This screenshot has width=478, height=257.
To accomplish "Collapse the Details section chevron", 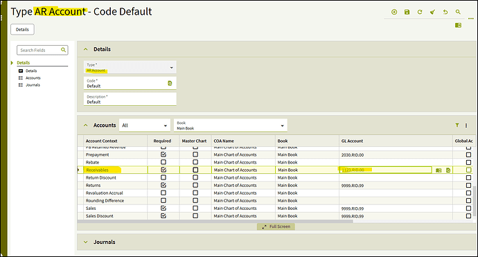I will [86, 49].
